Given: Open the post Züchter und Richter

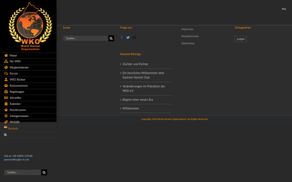Looking at the screenshot, I should 135,64.
